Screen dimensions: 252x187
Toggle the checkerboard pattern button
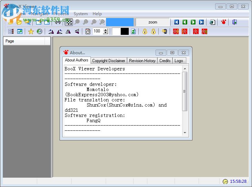[x=69, y=22]
